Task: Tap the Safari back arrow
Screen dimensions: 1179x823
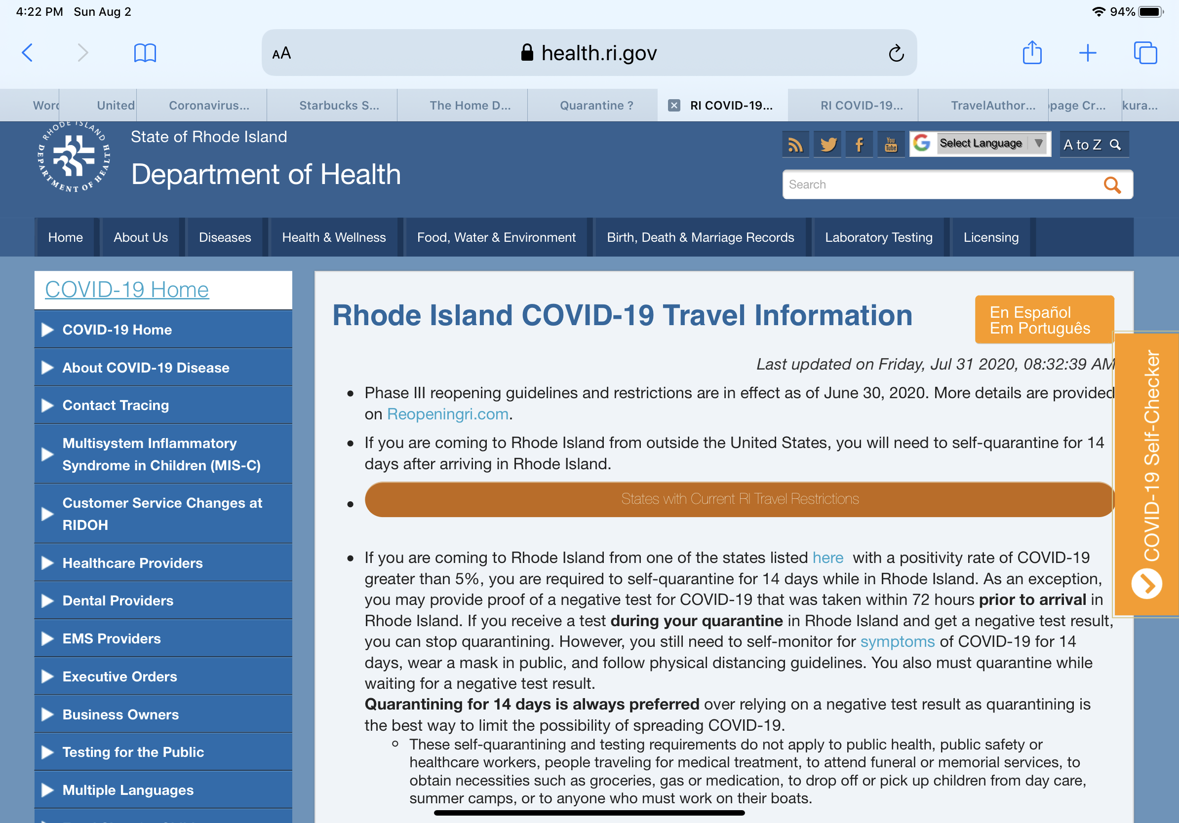Action: (28, 53)
